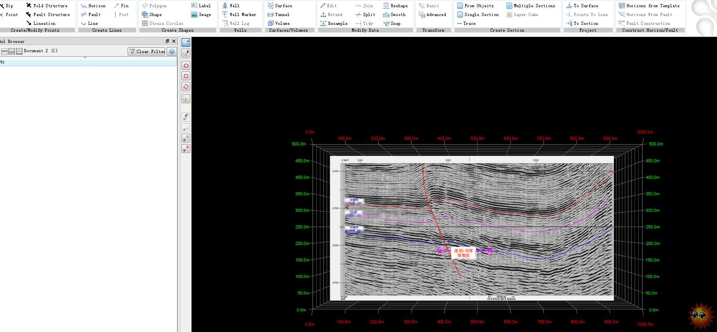The width and height of the screenshot is (717, 332).
Task: Select the rotated rectangle selection tool
Action: (x=186, y=86)
